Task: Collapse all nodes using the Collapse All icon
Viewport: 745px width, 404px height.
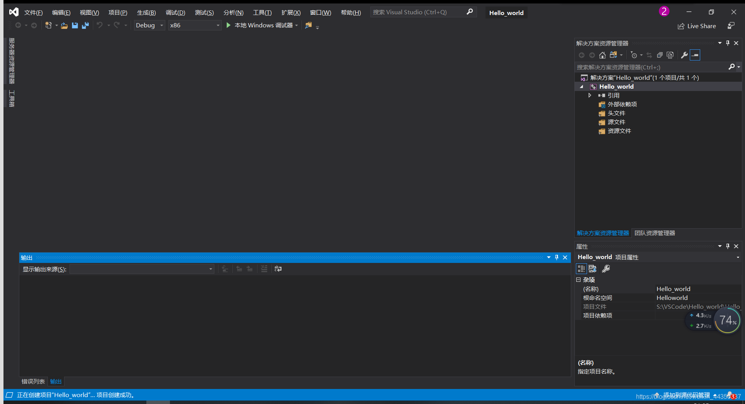Action: click(660, 55)
